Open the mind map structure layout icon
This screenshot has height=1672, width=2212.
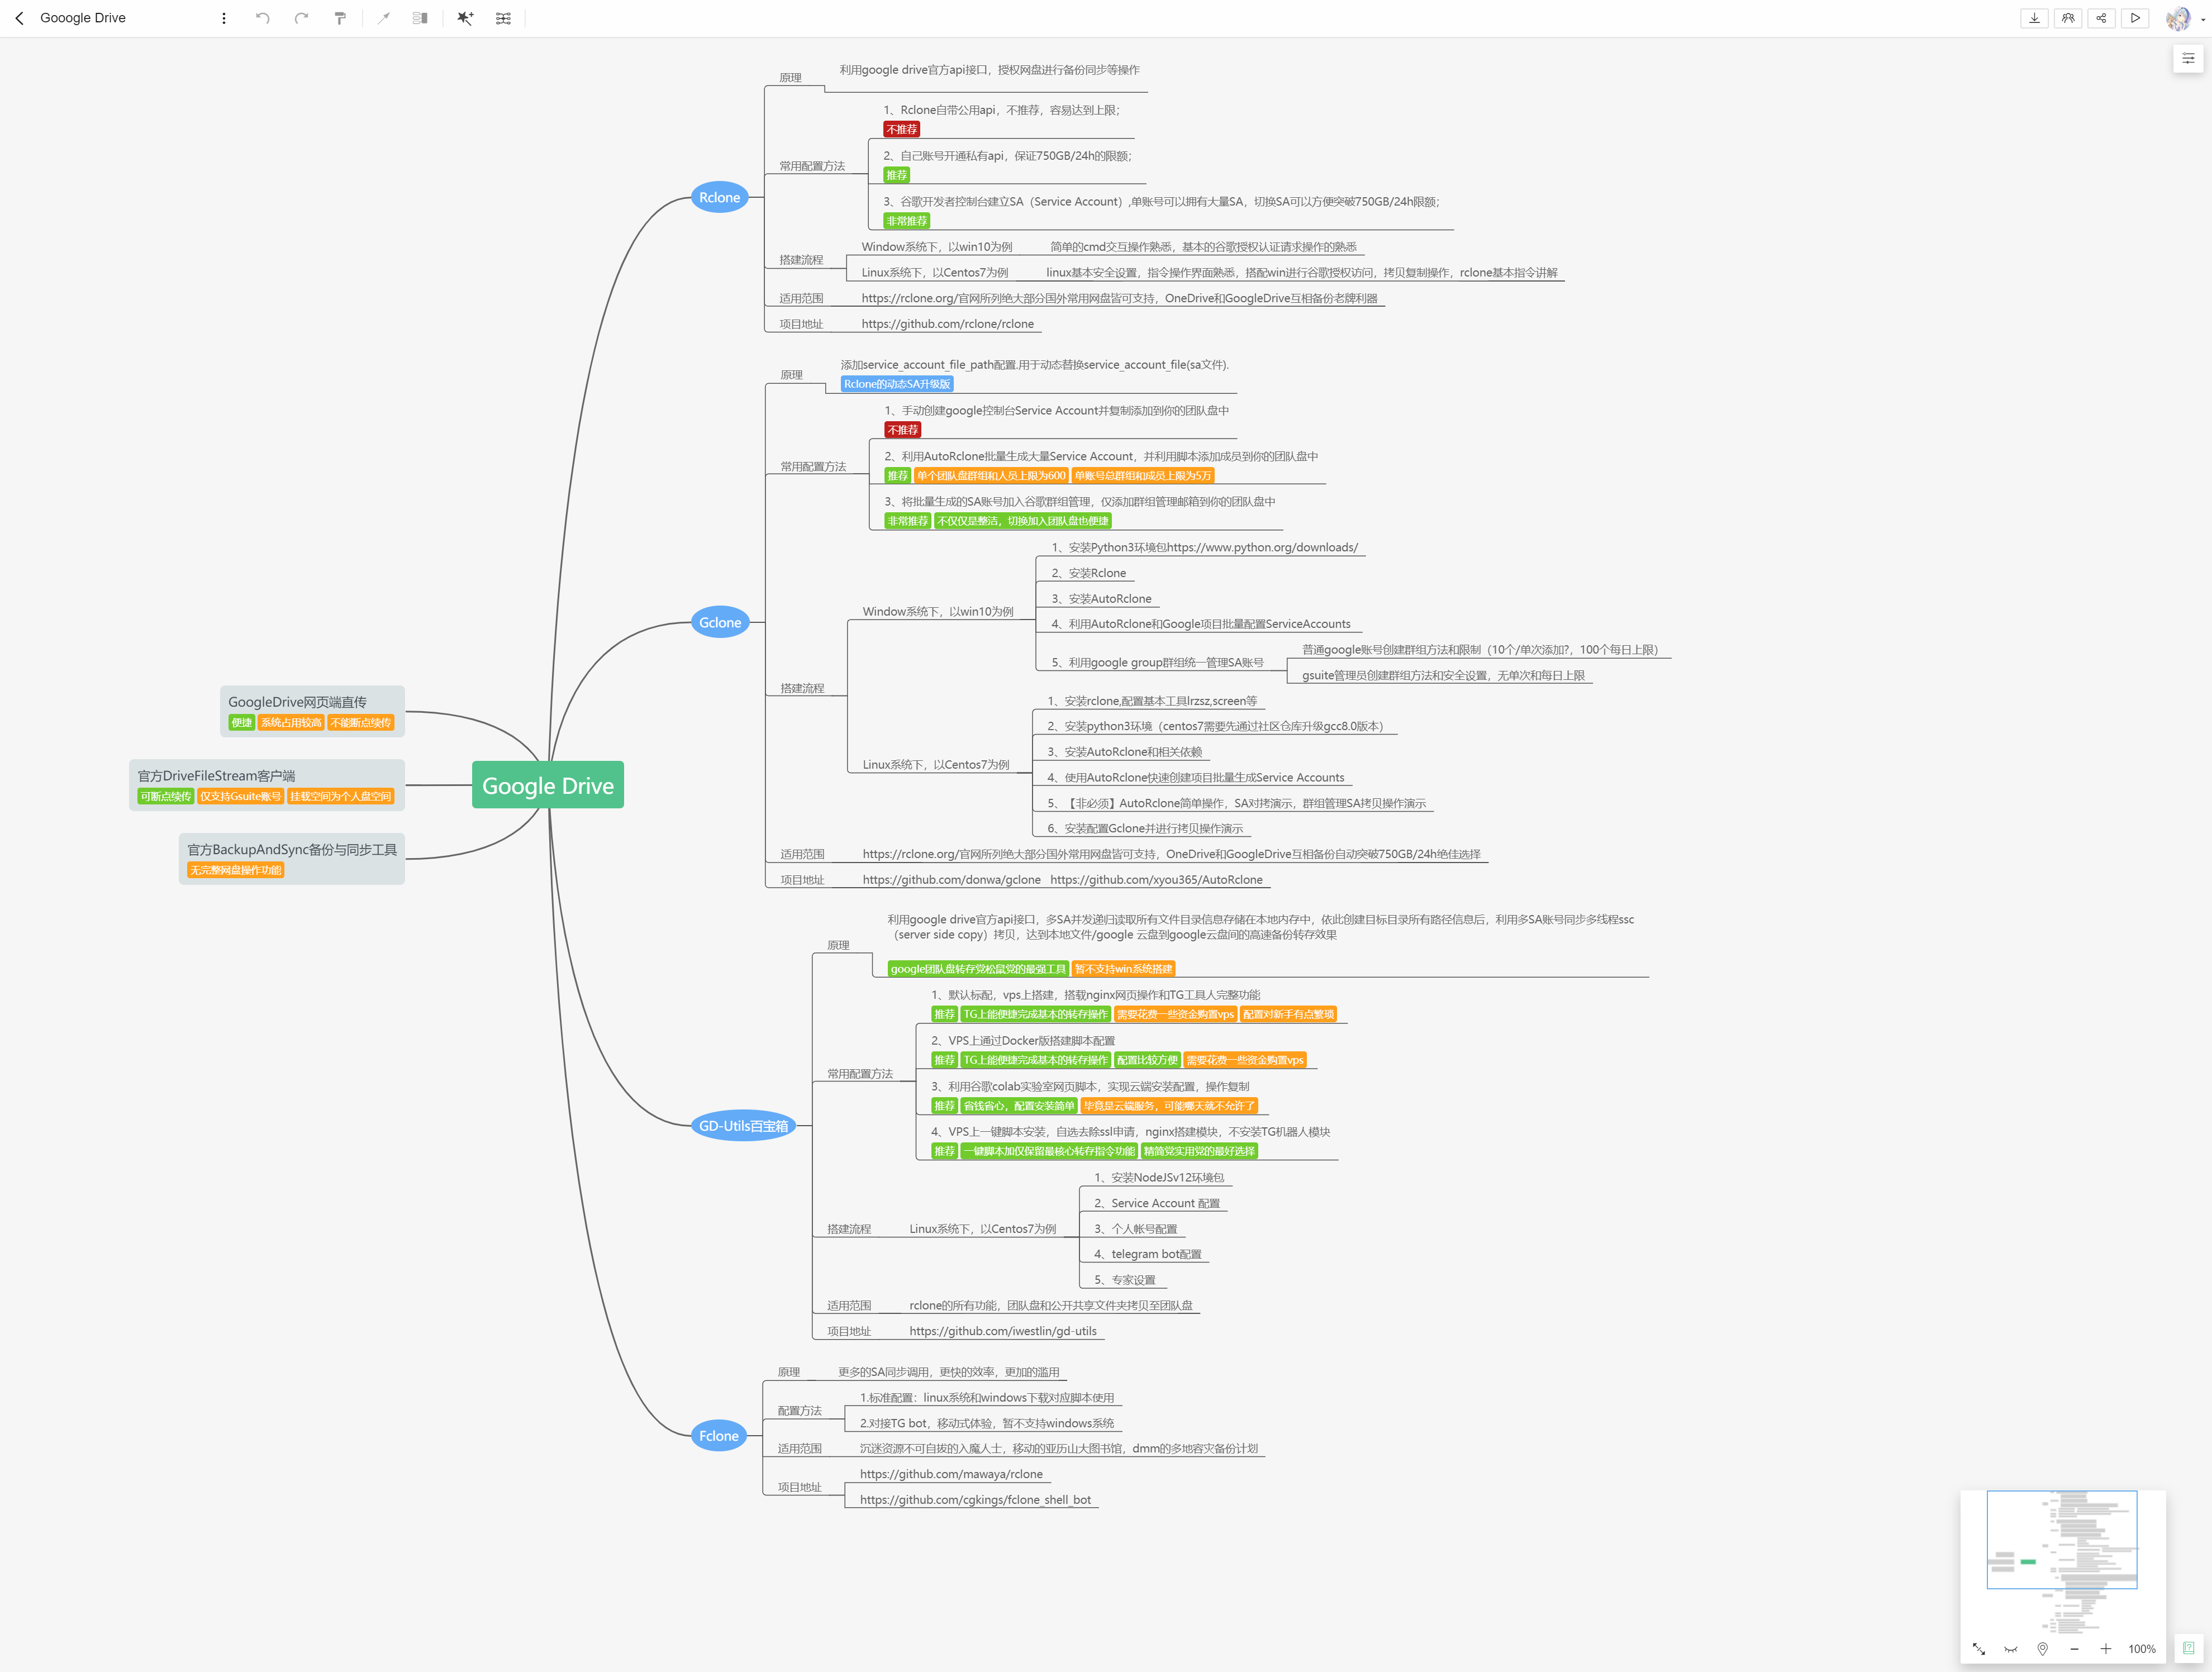pos(503,18)
